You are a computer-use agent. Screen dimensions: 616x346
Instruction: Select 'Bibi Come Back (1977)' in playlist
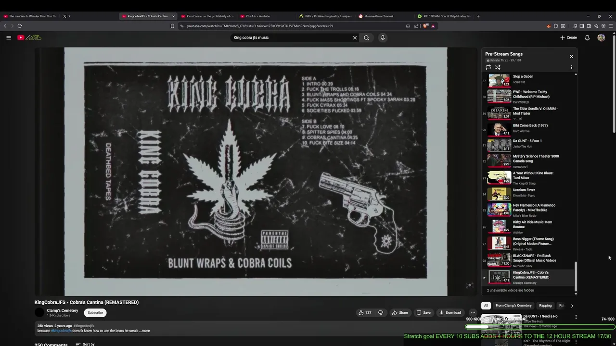(x=528, y=130)
